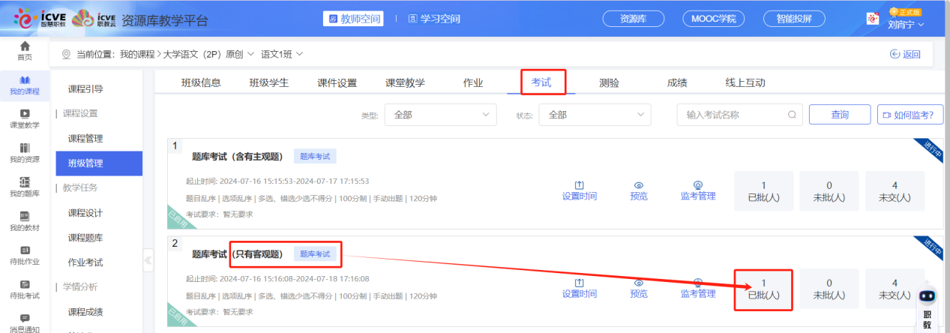The image size is (950, 333).
Task: Click the 查询 button
Action: 839,115
